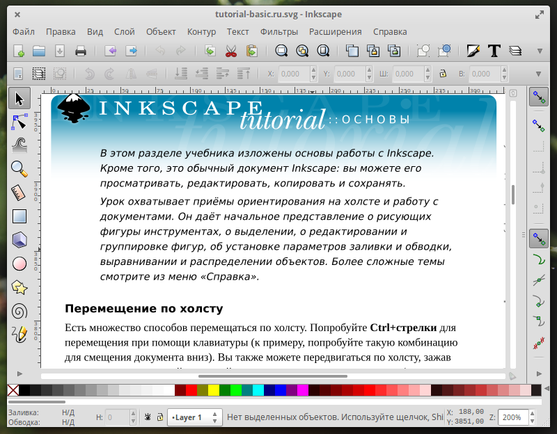Screen dimensions: 557x434
Task: Expand tool controls bar overflow arrow
Action: pos(538,74)
